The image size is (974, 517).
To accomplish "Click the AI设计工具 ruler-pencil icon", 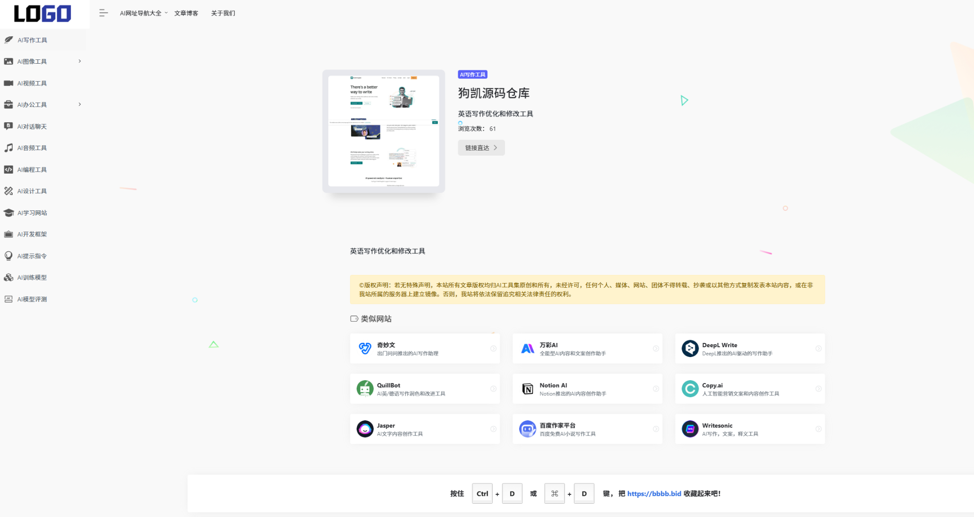I will coord(9,191).
